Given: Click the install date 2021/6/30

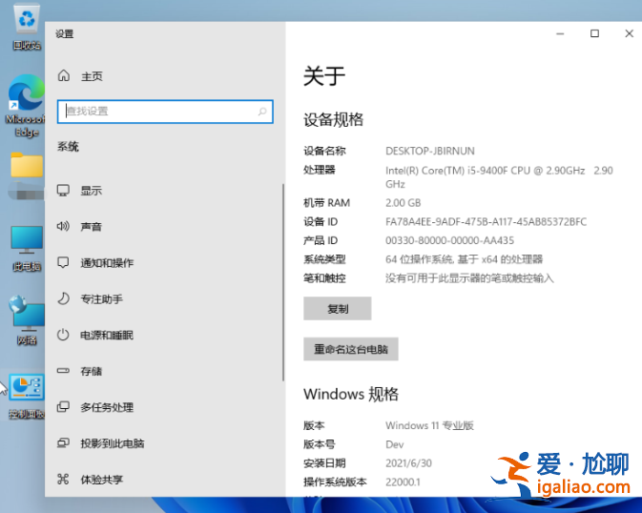Looking at the screenshot, I should 408,463.
